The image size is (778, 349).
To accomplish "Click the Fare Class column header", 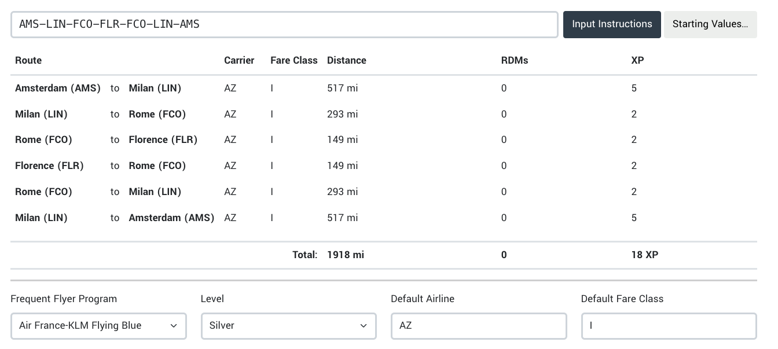I will point(293,60).
